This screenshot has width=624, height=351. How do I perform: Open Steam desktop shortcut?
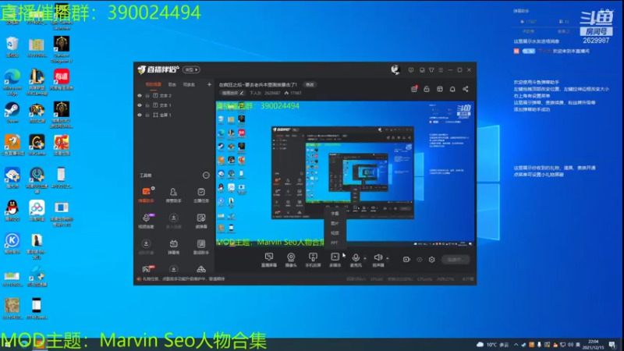pos(12,112)
